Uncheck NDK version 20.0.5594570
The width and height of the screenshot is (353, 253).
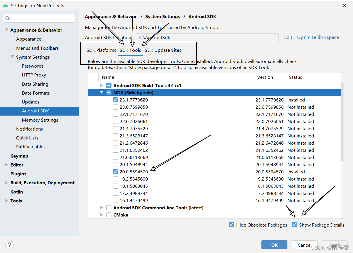pos(116,172)
